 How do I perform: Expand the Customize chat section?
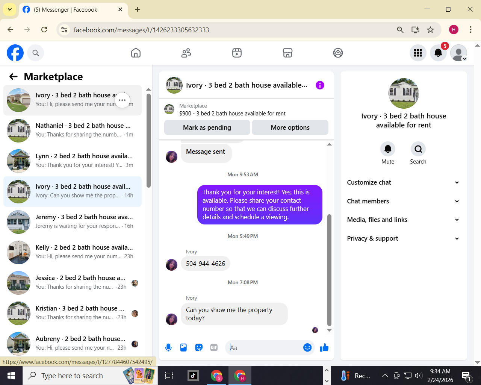[x=403, y=182]
